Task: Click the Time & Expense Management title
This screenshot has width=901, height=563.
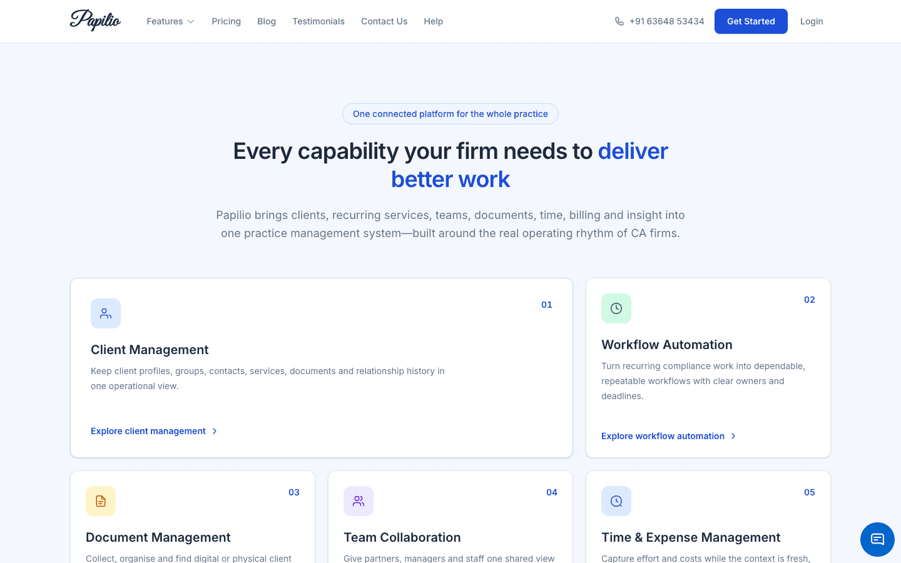Action: pos(691,537)
